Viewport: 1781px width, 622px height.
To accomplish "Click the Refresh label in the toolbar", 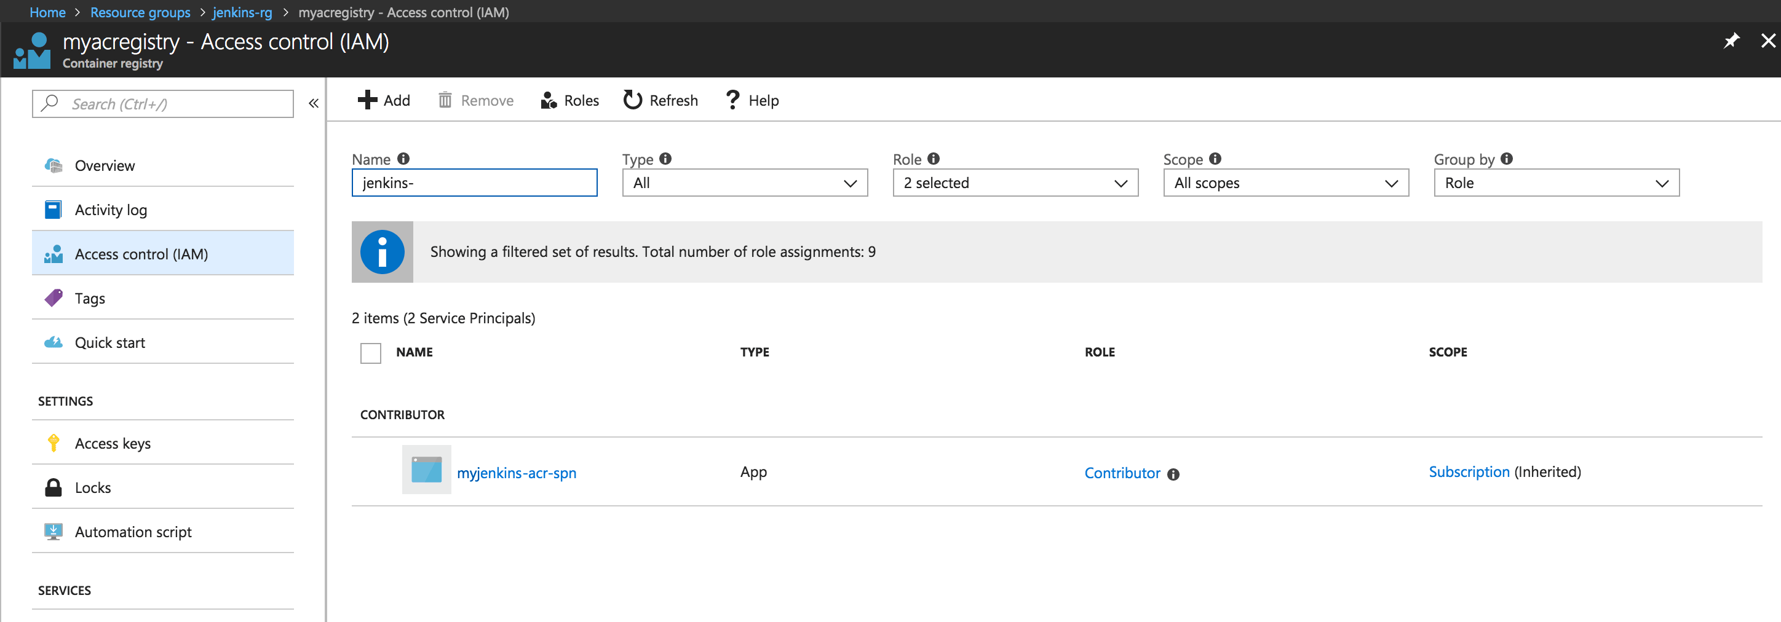I will 674,100.
